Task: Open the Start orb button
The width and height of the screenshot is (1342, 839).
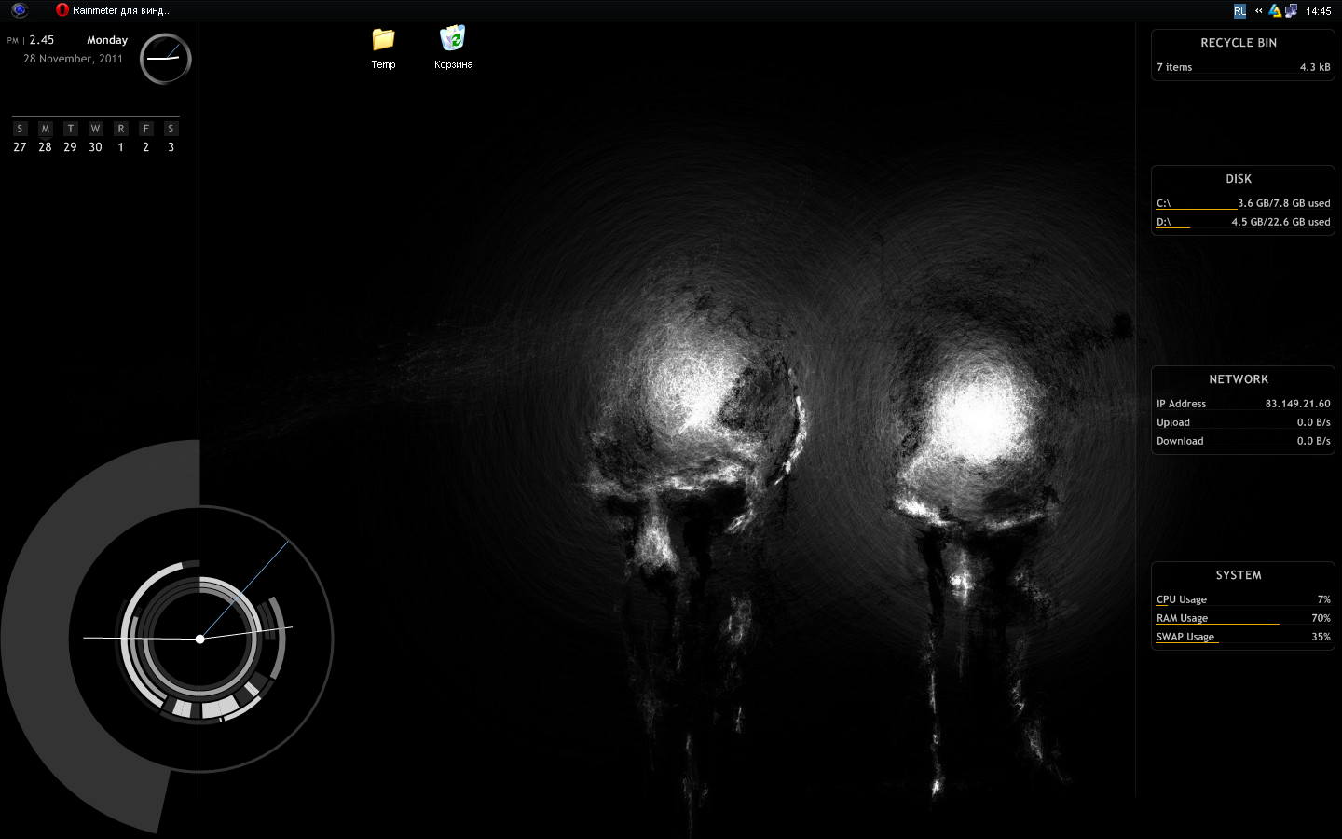Action: 19,10
